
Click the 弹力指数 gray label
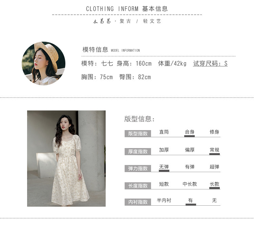(138, 168)
